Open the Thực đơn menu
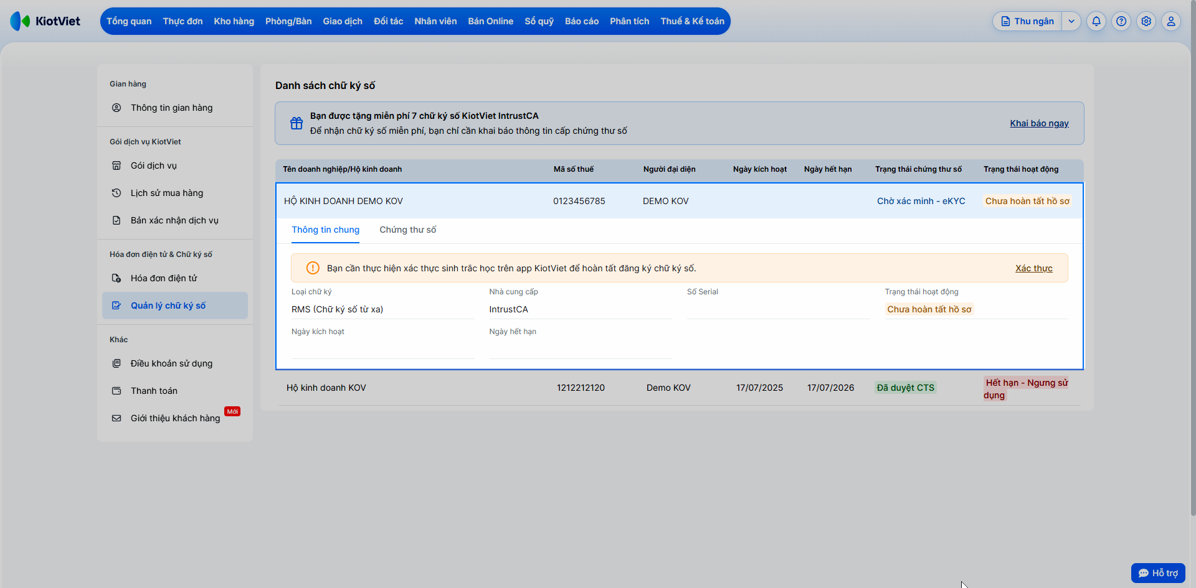 (x=183, y=21)
